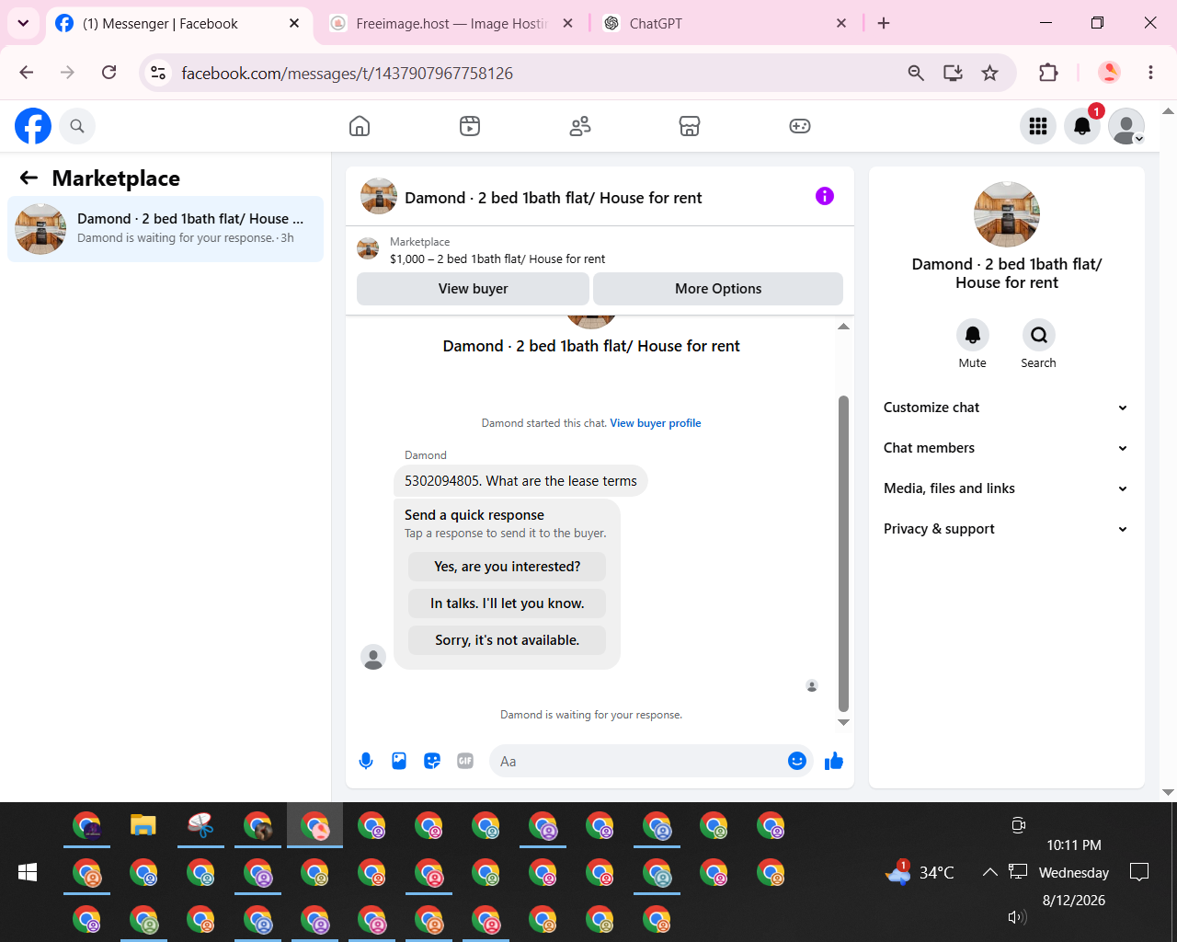1177x942 pixels.
Task: Show hidden system tray icons chevron
Action: click(x=990, y=872)
